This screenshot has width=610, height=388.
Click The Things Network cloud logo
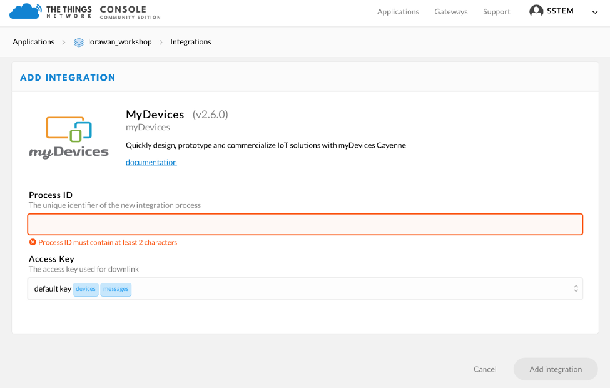(x=24, y=11)
